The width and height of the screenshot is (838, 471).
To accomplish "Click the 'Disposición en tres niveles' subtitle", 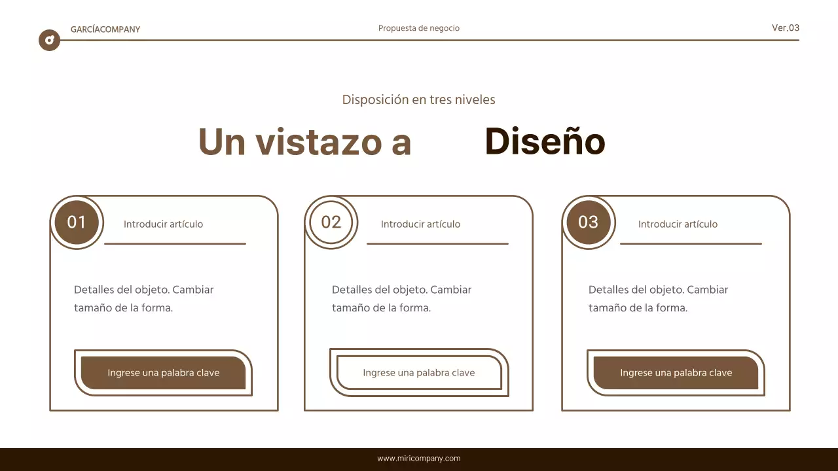I will pyautogui.click(x=418, y=99).
